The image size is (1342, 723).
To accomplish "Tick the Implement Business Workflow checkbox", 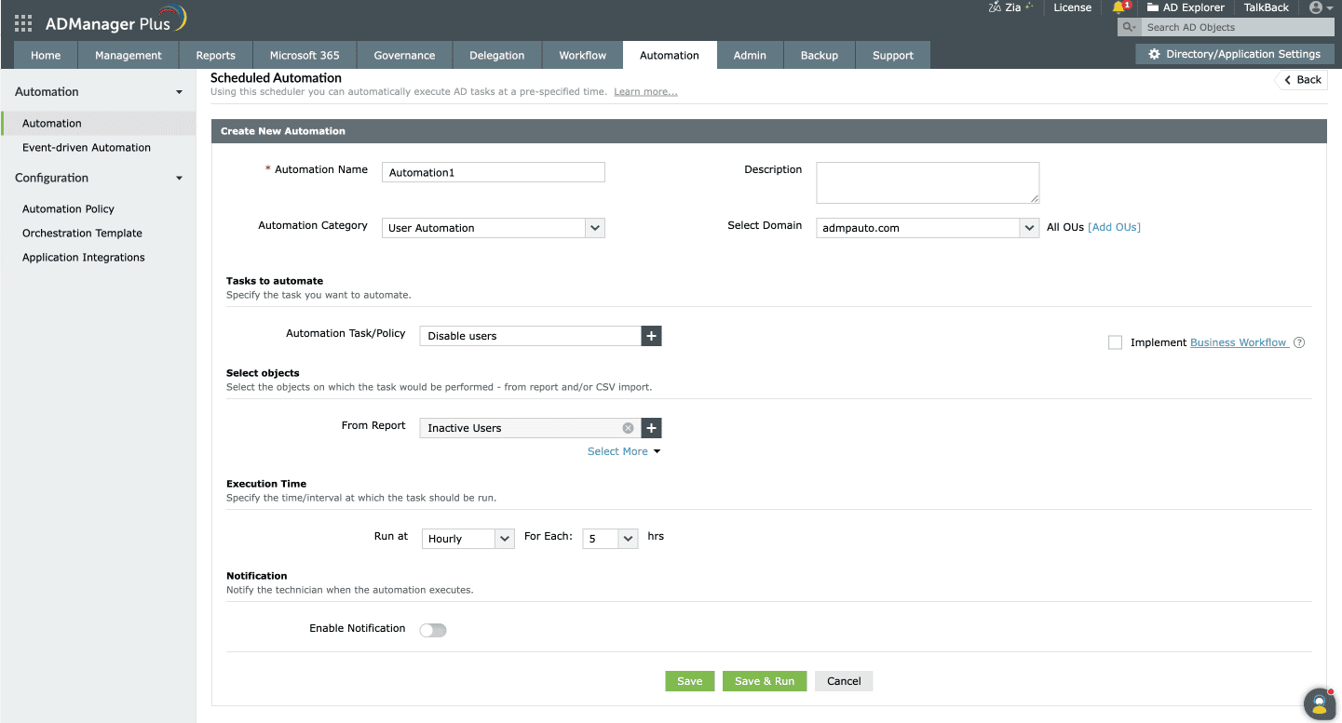I will click(x=1115, y=342).
